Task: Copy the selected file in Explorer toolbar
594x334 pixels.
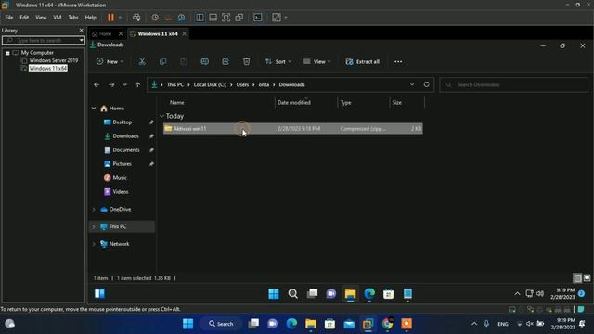Action: point(163,62)
